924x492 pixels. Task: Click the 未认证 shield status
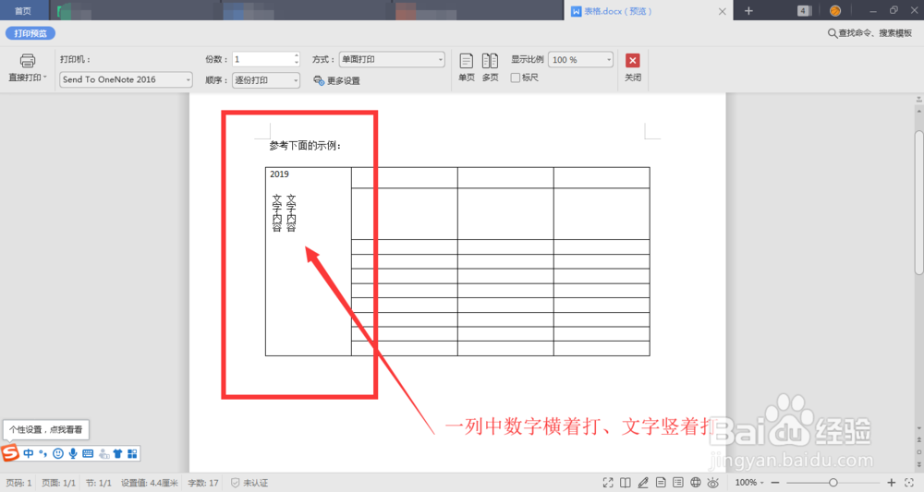tap(249, 483)
